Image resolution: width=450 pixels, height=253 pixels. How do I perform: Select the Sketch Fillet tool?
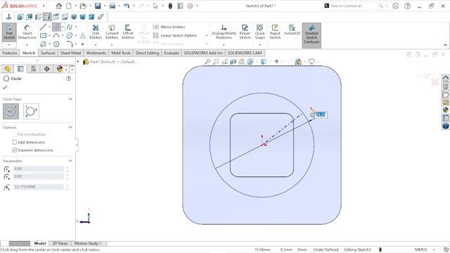[69, 44]
